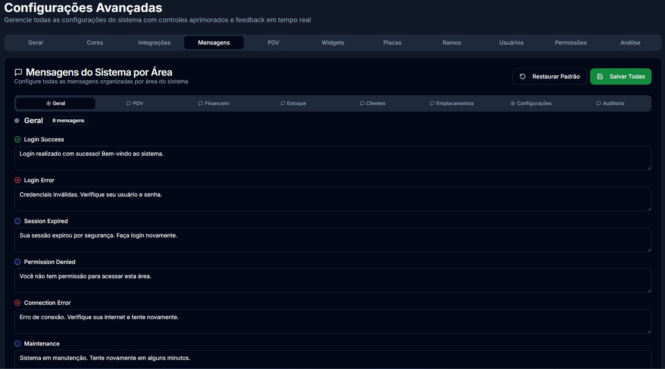Open the Permissões tab
The height and width of the screenshot is (369, 665).
571,43
